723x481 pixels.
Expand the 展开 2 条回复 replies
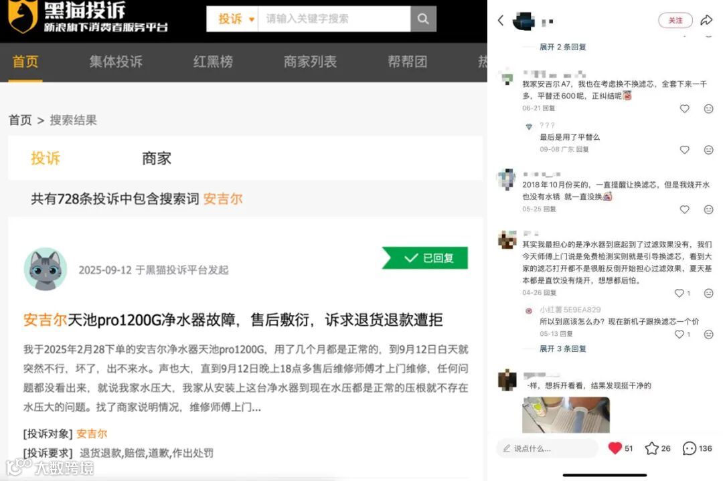point(562,47)
